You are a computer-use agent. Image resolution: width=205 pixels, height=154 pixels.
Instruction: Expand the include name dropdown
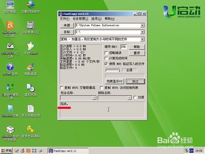(94, 98)
